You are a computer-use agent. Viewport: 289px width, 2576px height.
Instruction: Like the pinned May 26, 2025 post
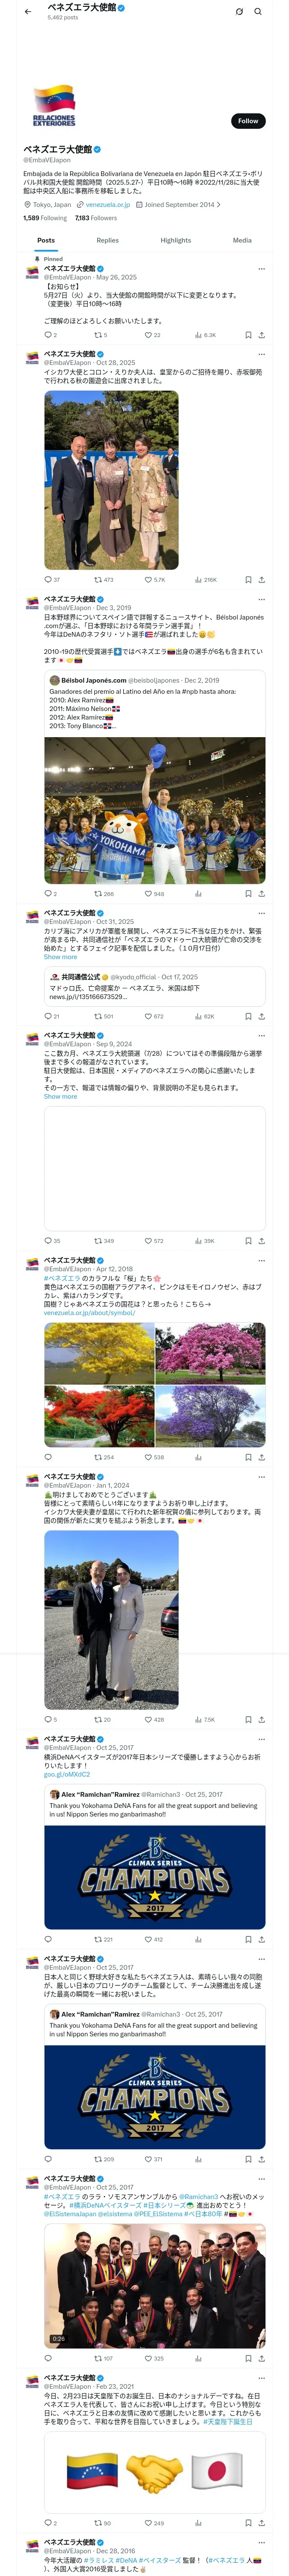pyautogui.click(x=152, y=335)
